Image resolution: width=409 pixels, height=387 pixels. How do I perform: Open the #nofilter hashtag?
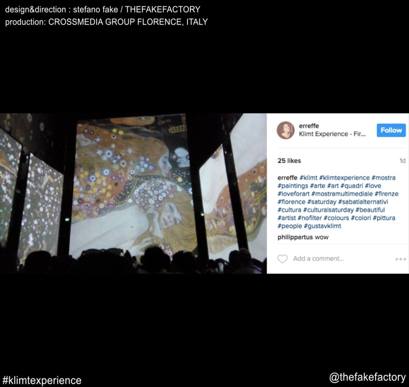point(310,218)
